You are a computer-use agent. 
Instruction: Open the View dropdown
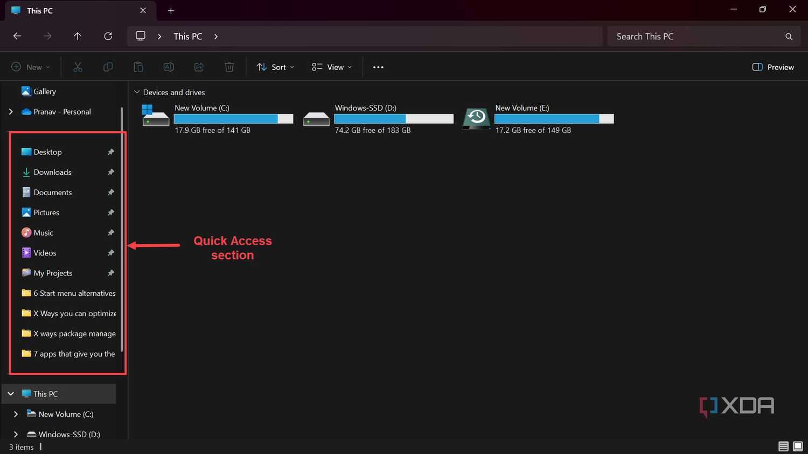[x=332, y=67]
